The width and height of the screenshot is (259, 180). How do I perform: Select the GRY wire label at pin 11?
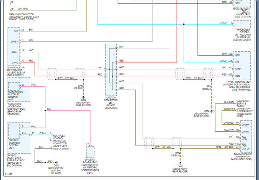point(31,40)
